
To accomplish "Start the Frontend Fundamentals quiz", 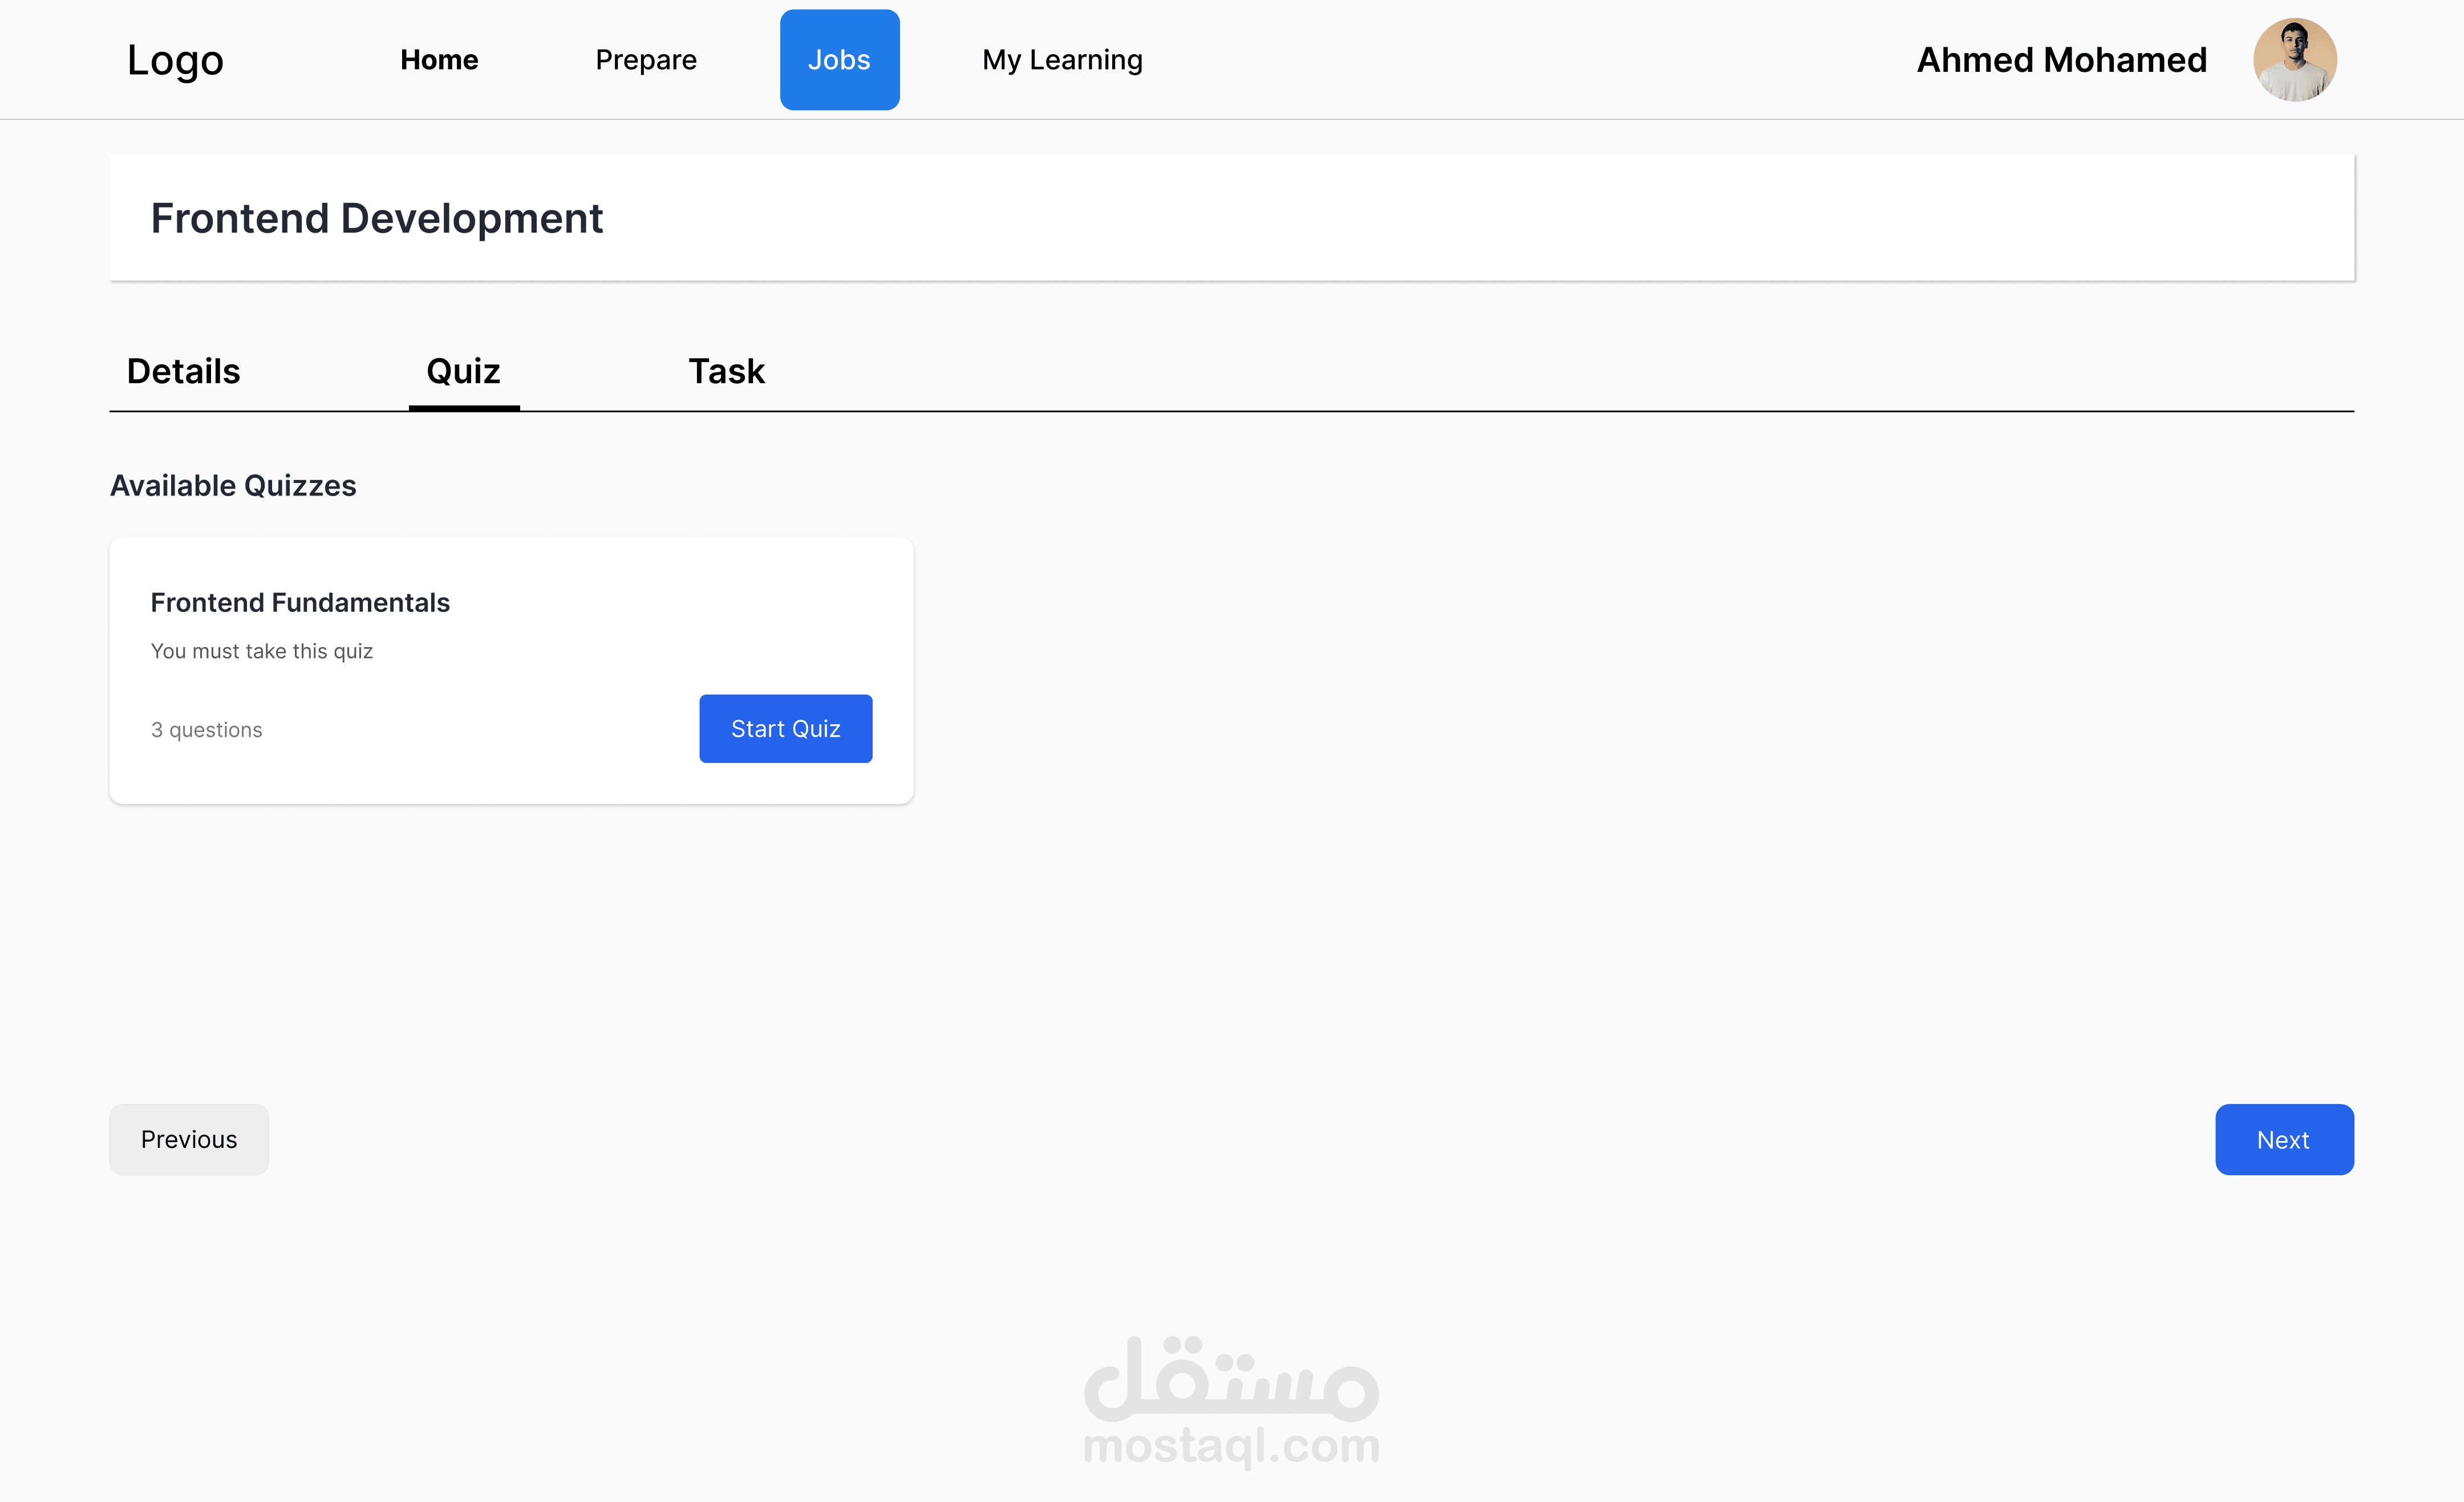I will [785, 729].
